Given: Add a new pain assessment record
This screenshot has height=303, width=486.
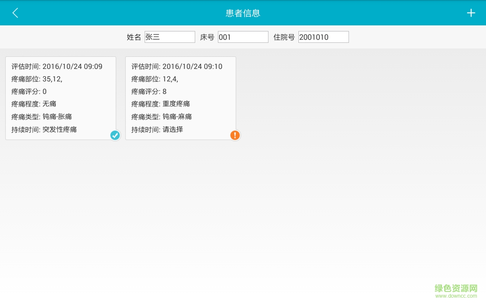Looking at the screenshot, I should coord(471,13).
